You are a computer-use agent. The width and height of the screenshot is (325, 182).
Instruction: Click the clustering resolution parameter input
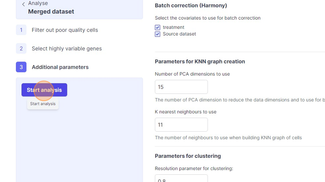coord(181,179)
